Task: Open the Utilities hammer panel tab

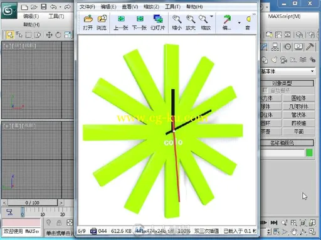Action: tap(310, 47)
